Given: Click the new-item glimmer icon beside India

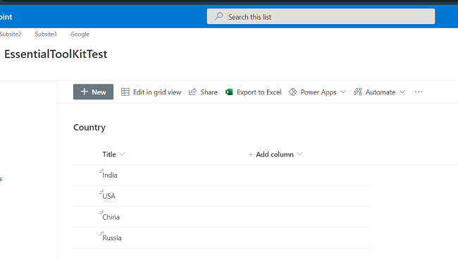Looking at the screenshot, I should coord(101,171).
